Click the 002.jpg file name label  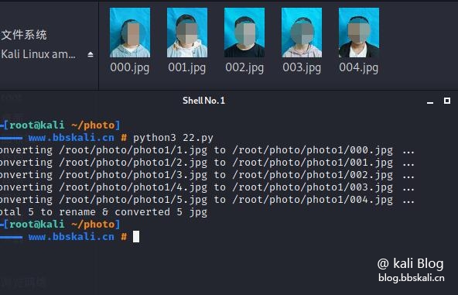point(244,68)
